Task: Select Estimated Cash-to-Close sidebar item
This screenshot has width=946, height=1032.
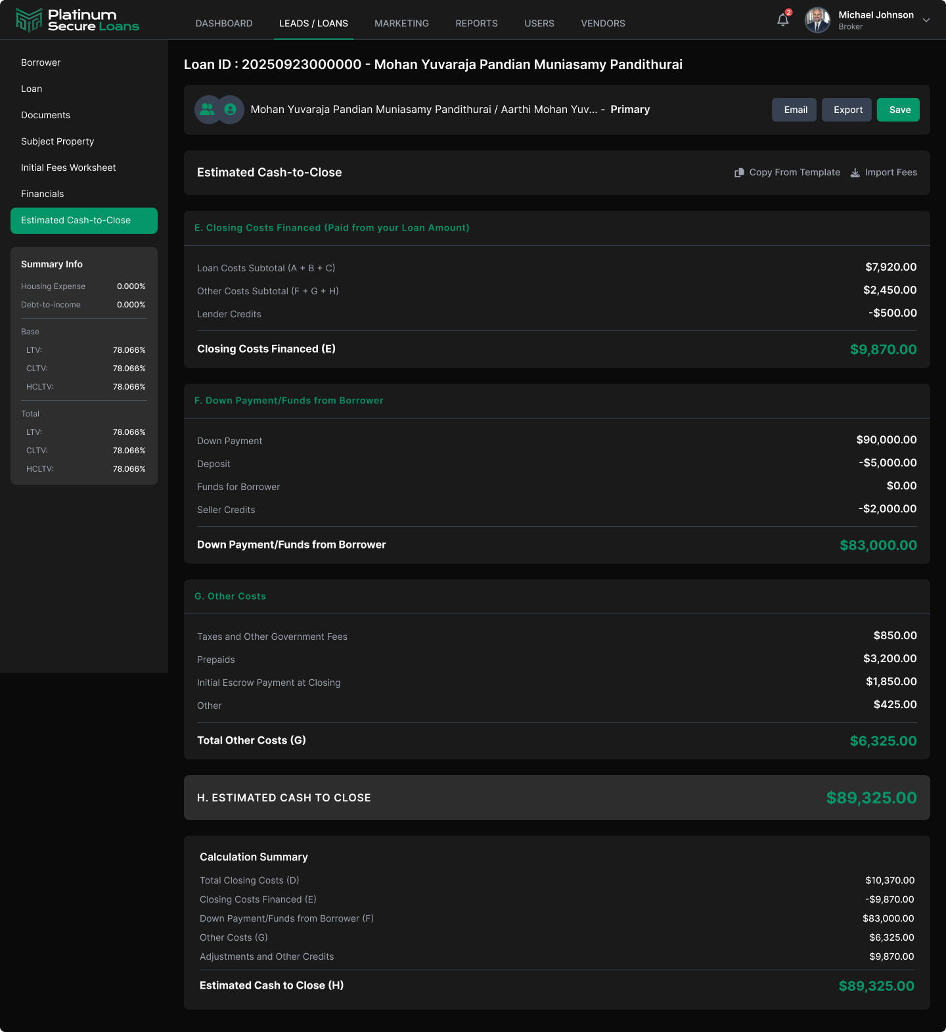Action: click(84, 221)
